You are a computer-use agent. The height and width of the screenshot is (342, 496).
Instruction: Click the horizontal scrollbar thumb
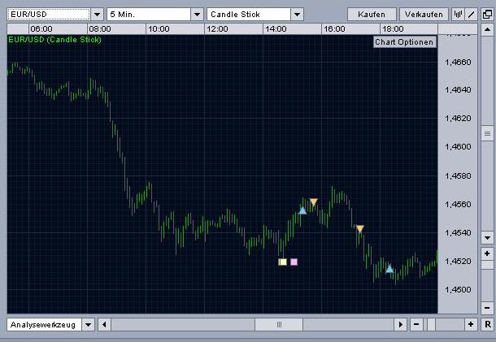(279, 325)
